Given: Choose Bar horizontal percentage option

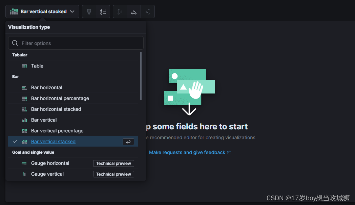Looking at the screenshot, I should point(73,98).
